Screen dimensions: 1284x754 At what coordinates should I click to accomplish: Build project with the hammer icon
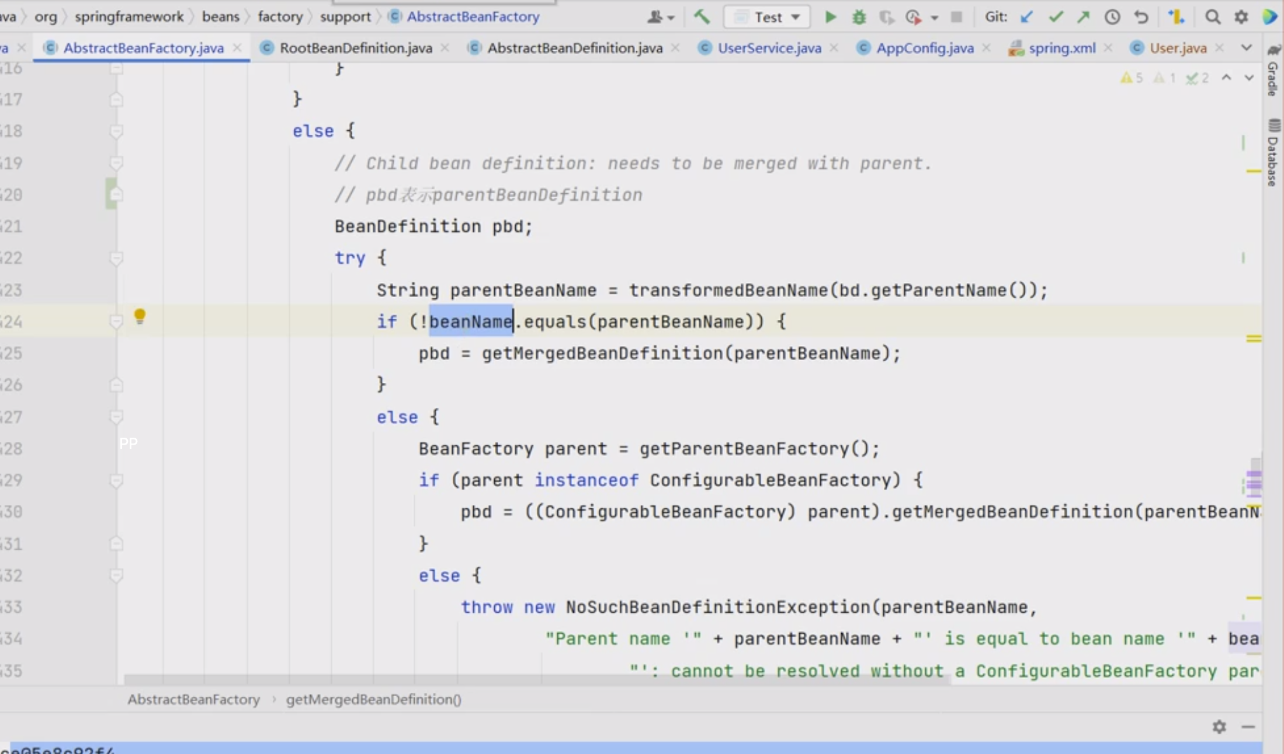click(x=702, y=17)
